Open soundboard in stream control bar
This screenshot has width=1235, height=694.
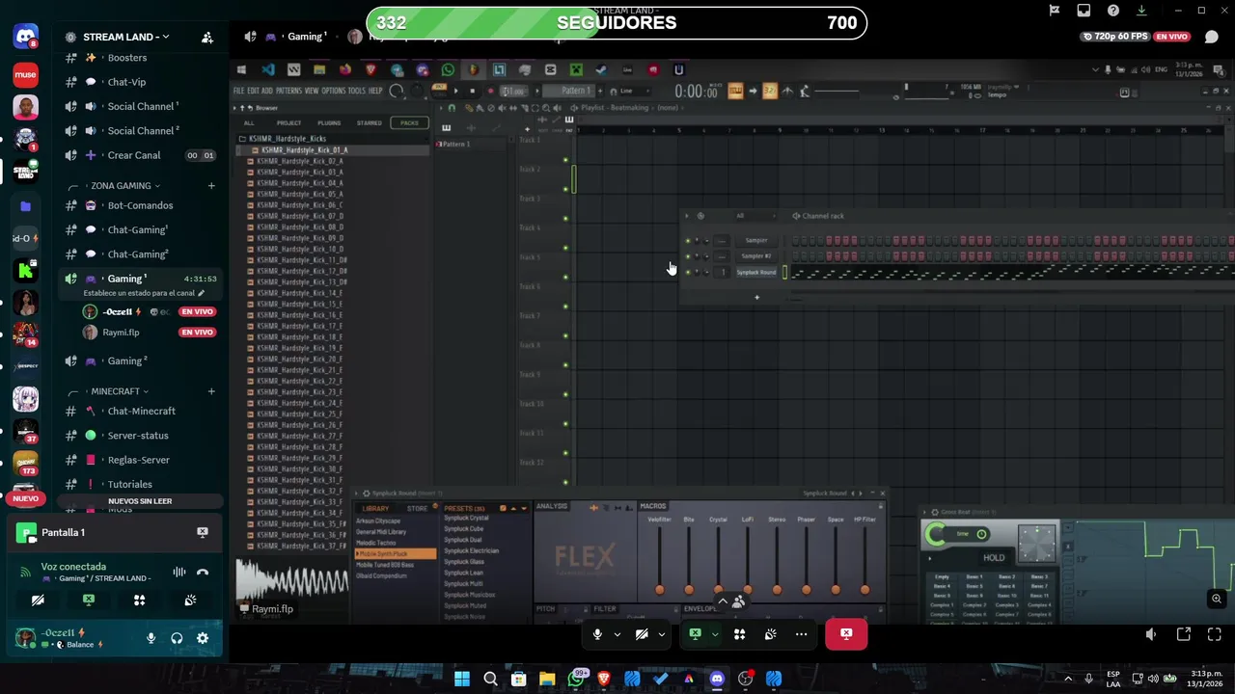click(x=771, y=634)
